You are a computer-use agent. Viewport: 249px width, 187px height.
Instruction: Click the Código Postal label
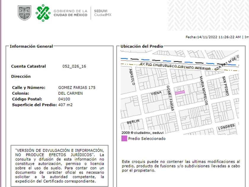27,99
